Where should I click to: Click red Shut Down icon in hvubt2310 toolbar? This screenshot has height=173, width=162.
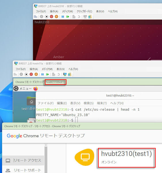pyautogui.click(x=52, y=17)
